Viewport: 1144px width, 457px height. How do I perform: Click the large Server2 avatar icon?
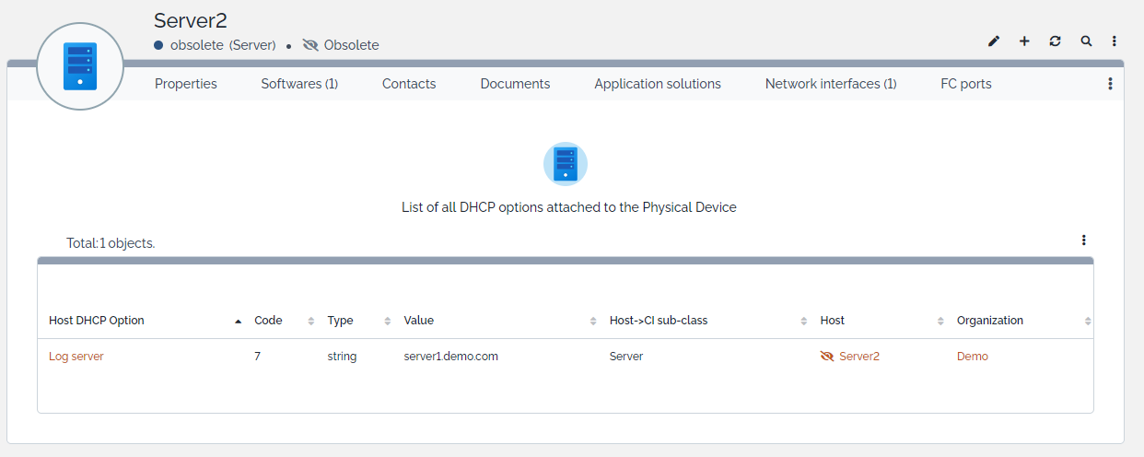coord(80,66)
